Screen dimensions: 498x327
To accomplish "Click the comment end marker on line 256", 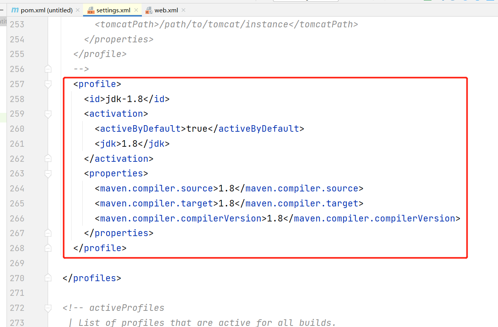I will 81,69.
